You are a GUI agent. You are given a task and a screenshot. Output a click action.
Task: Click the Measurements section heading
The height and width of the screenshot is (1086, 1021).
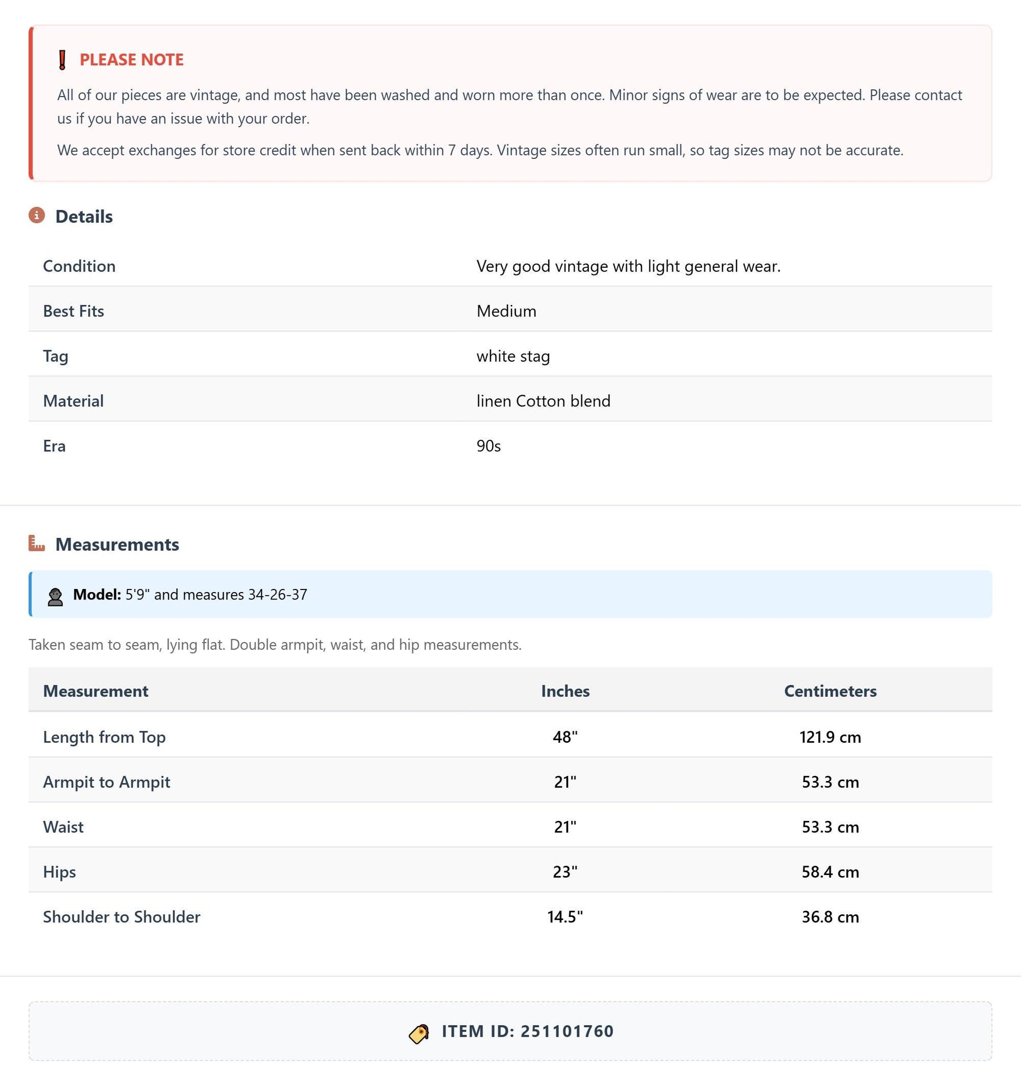(x=118, y=544)
